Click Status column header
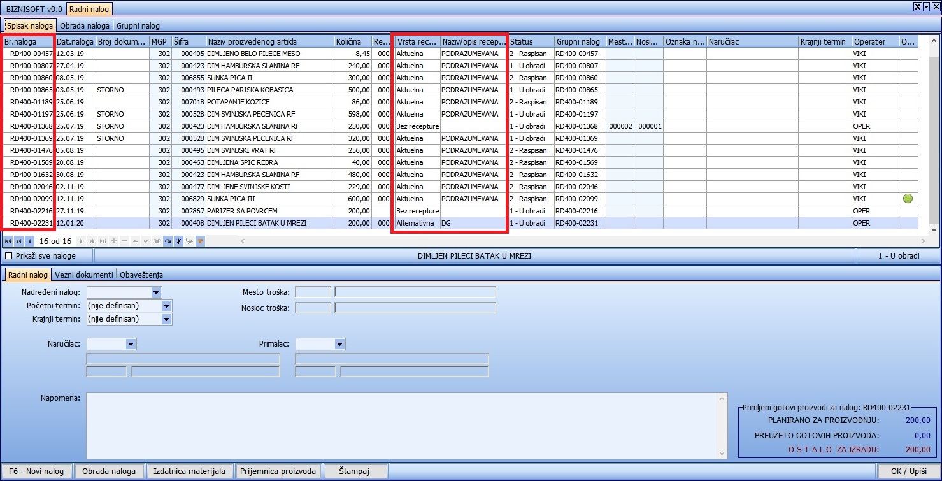Screen dimensions: 942x481 pyautogui.click(x=531, y=41)
